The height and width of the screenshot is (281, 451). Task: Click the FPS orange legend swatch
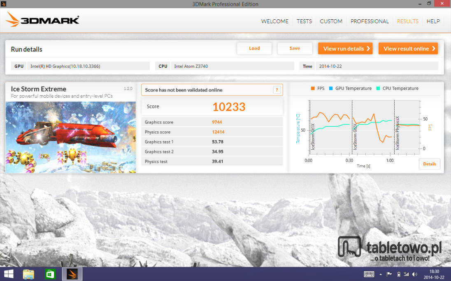click(313, 88)
